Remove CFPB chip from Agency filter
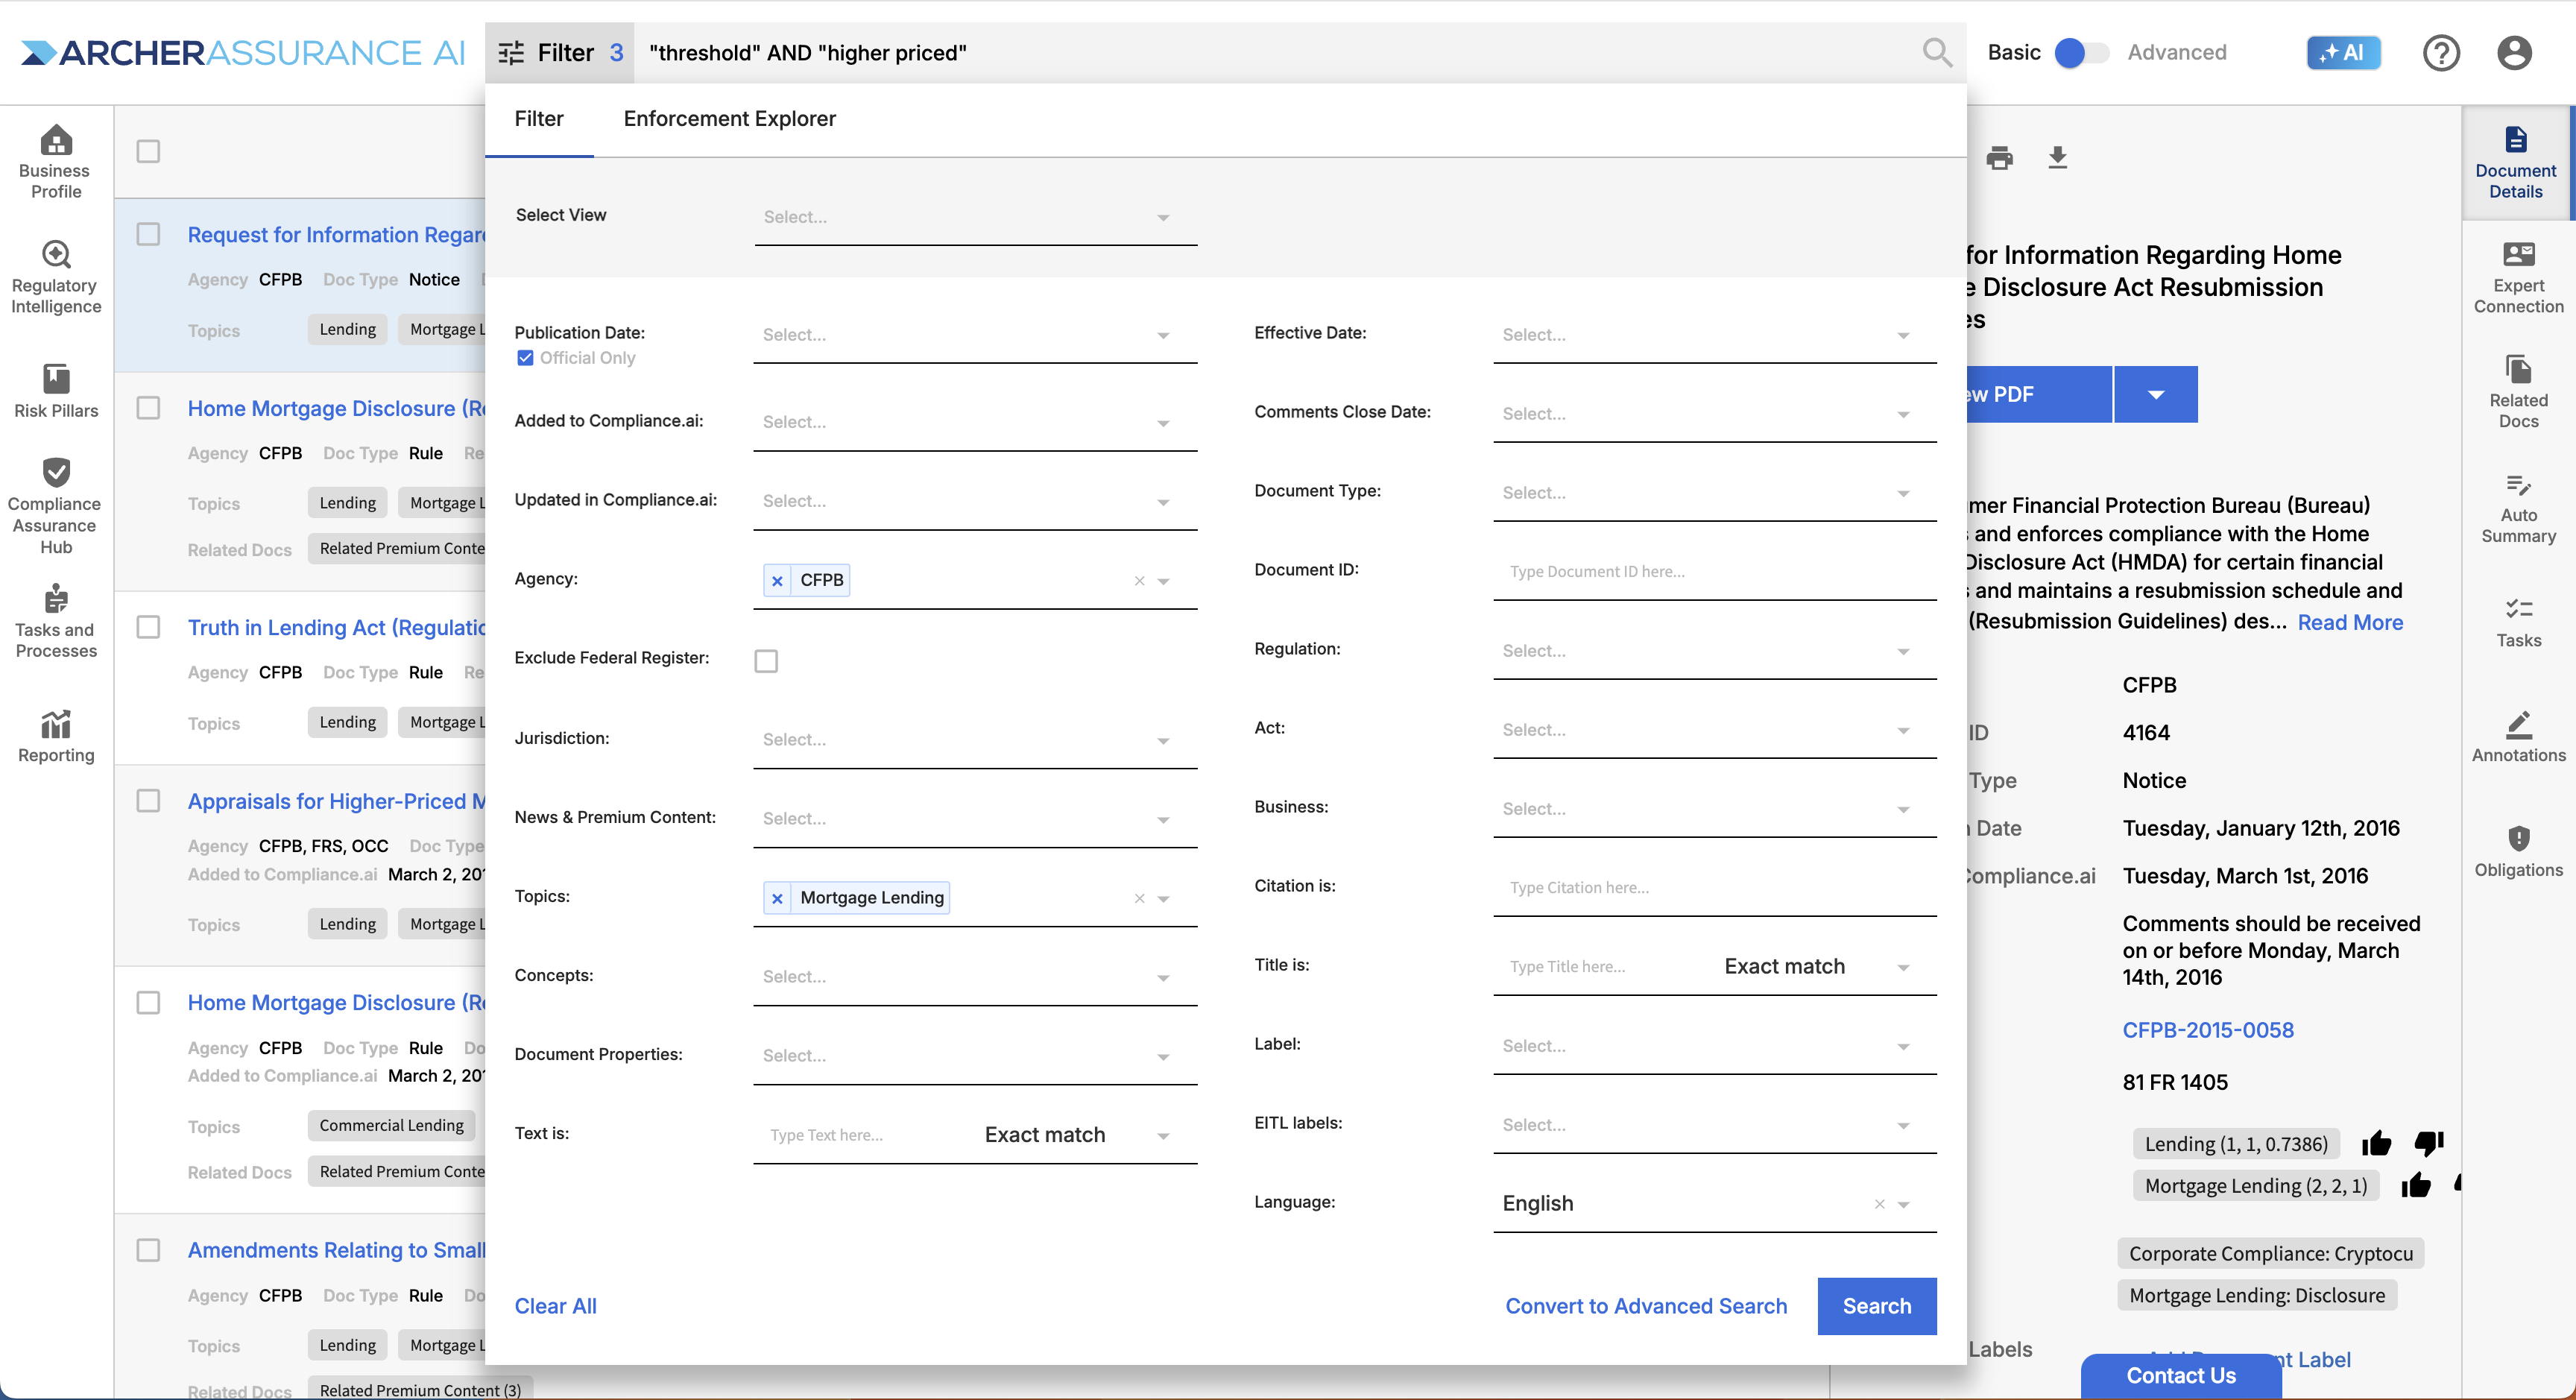 click(777, 580)
